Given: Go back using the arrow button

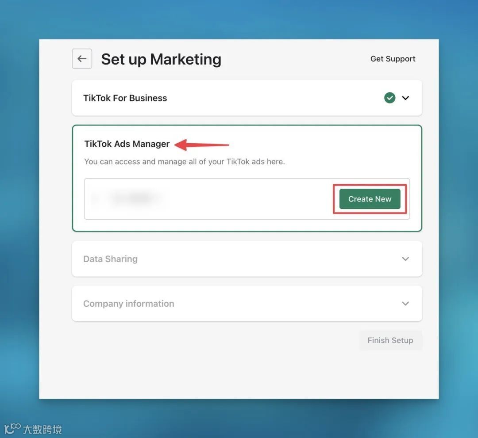Looking at the screenshot, I should click(x=82, y=58).
